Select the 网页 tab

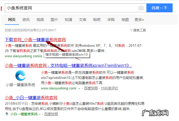(x=12, y=20)
